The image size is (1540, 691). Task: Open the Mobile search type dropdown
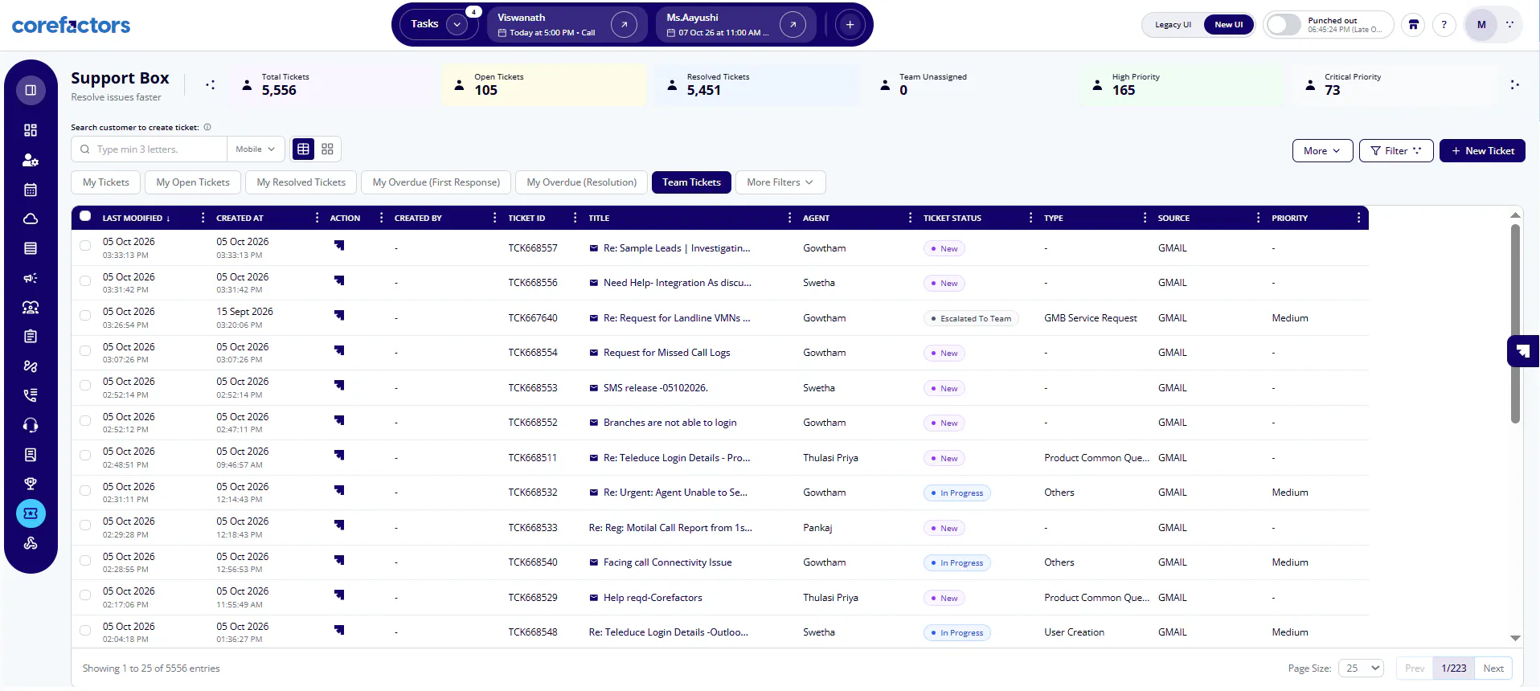(256, 149)
